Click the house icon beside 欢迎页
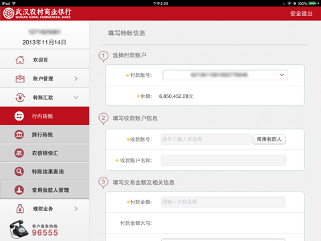Screen dimensions: 321x241 (x=20, y=60)
